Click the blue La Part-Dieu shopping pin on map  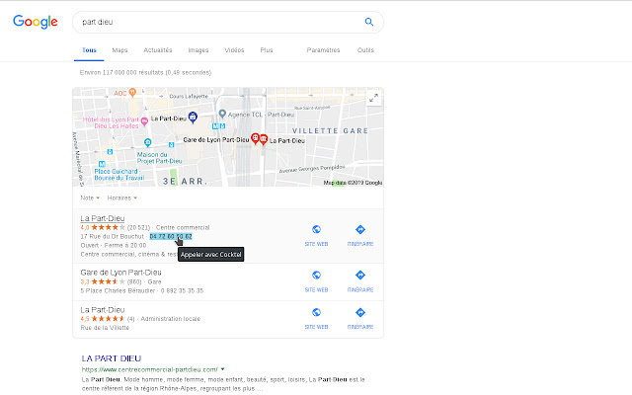click(193, 118)
